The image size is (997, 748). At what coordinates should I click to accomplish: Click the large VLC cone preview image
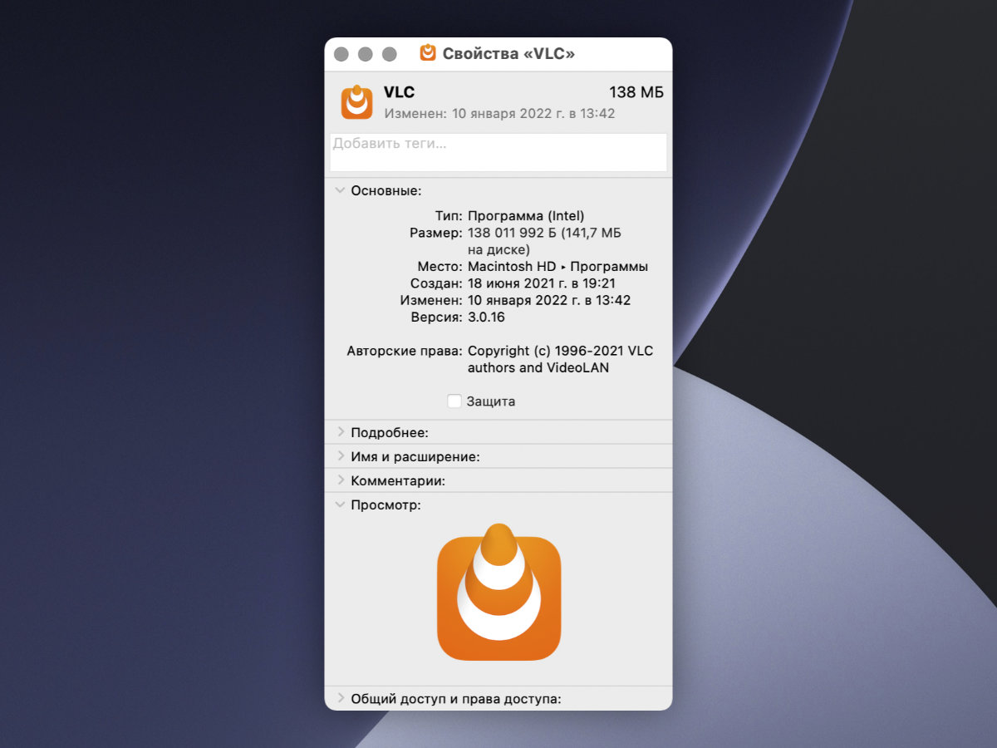(x=498, y=593)
